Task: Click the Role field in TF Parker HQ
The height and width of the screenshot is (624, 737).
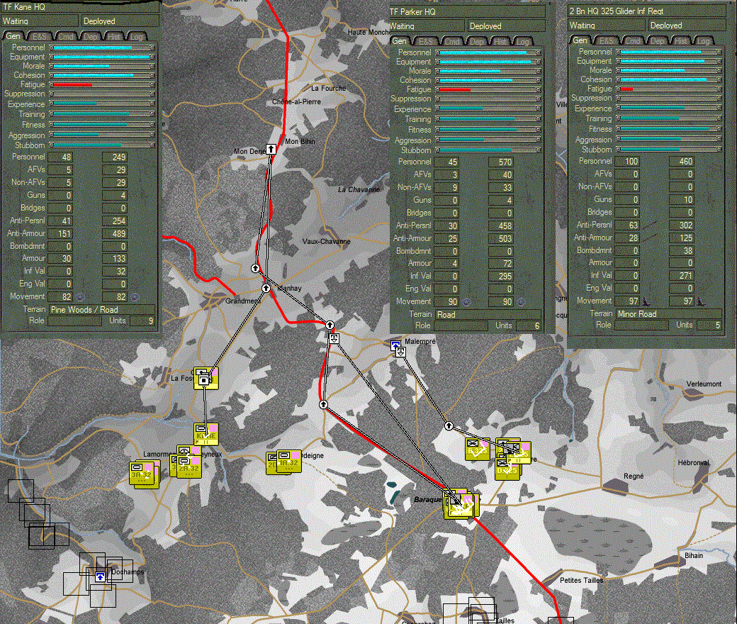Action: point(461,325)
